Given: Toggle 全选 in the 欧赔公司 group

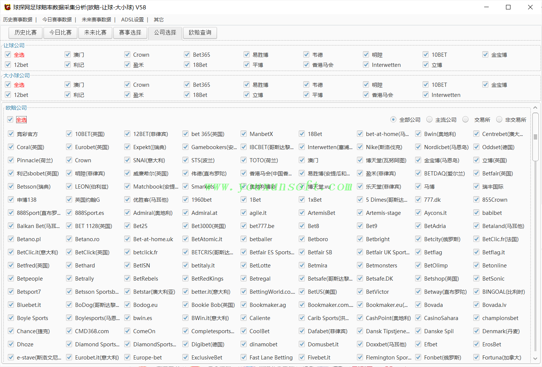Looking at the screenshot, I should click(x=10, y=119).
